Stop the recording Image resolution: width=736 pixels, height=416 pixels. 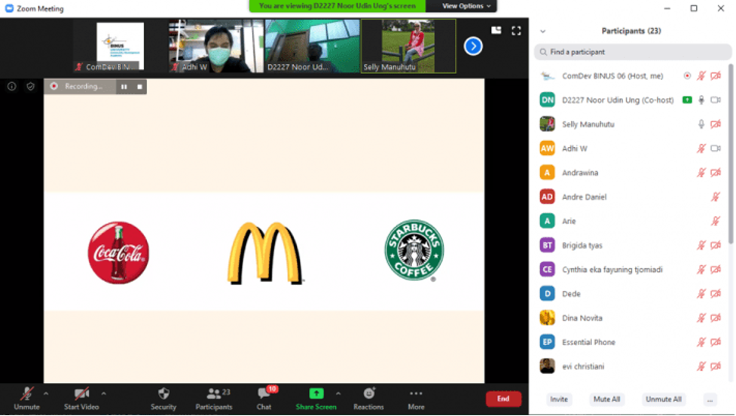point(139,87)
